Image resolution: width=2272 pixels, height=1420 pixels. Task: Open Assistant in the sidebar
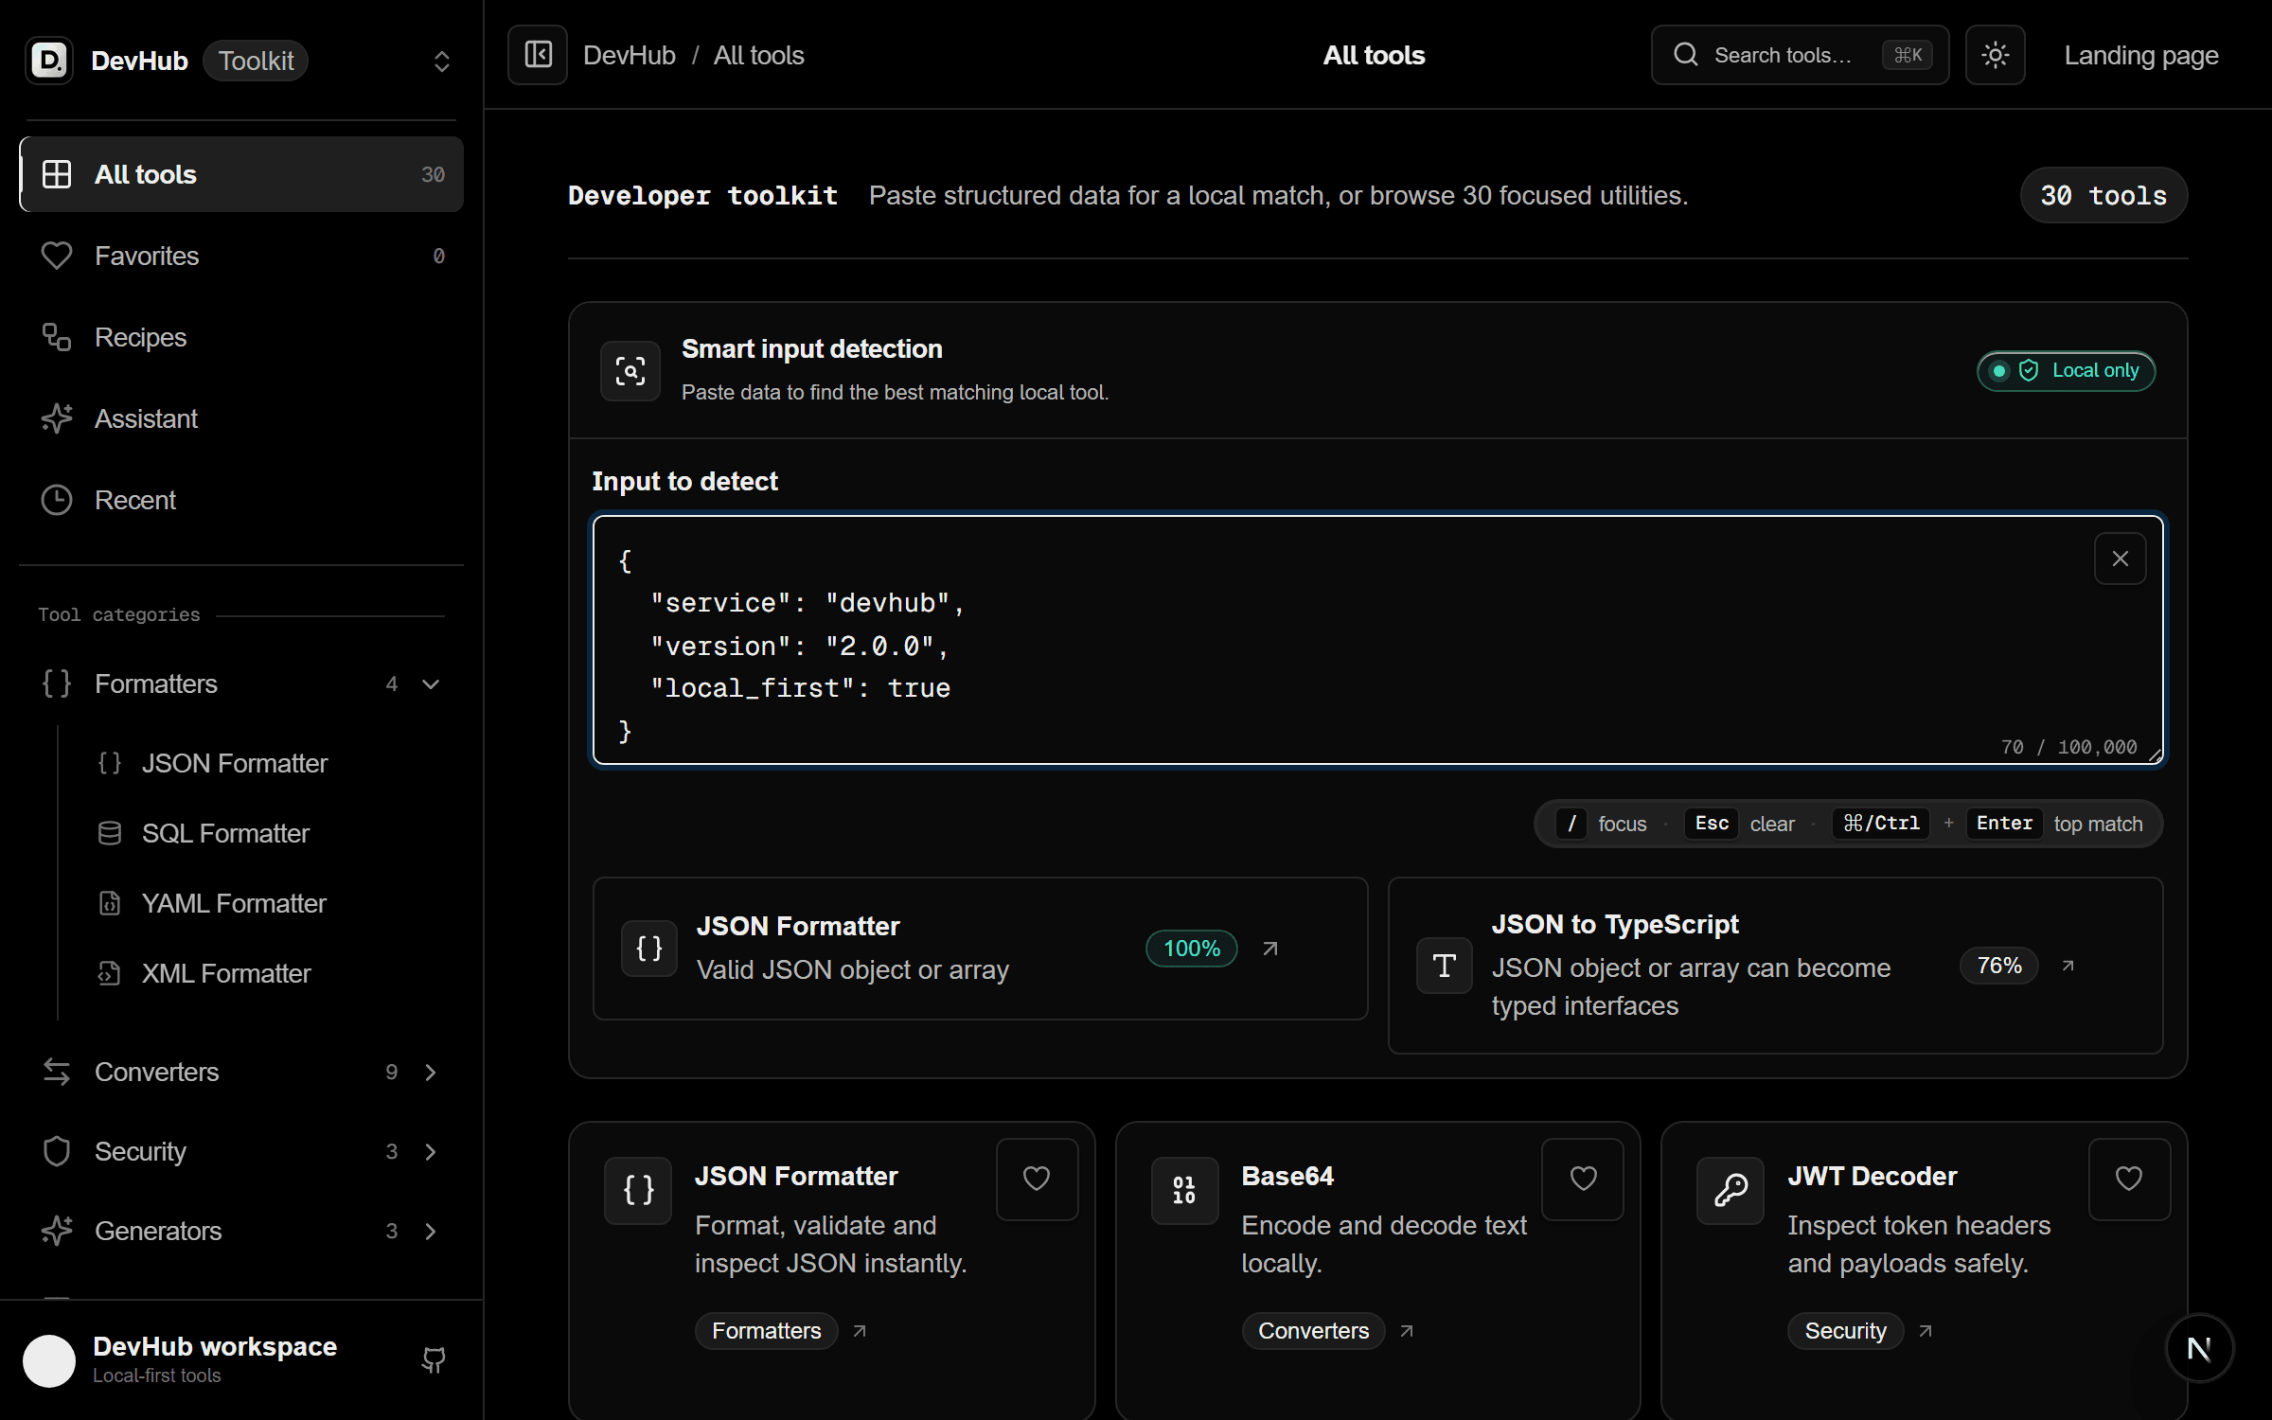click(241, 418)
